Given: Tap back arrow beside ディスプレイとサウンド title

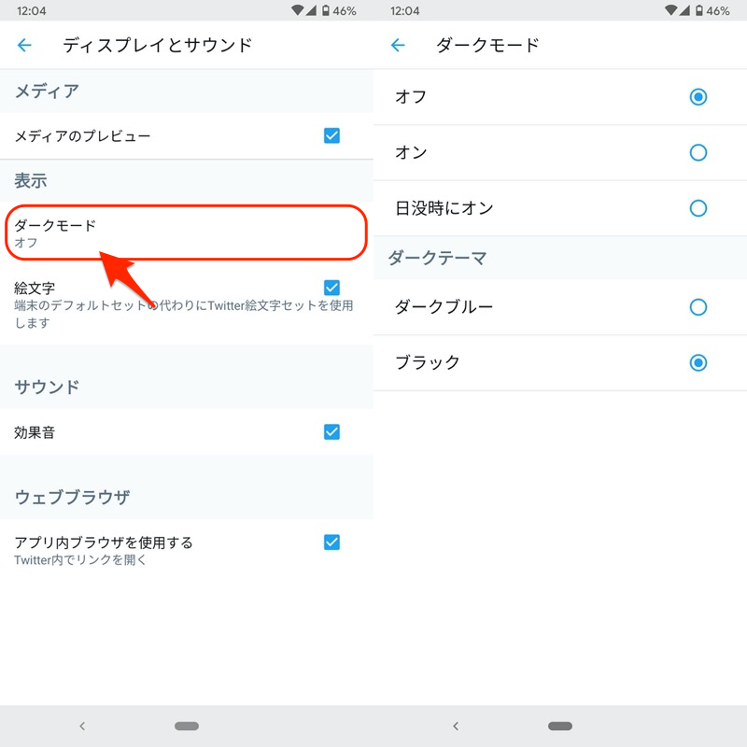Looking at the screenshot, I should click(24, 45).
